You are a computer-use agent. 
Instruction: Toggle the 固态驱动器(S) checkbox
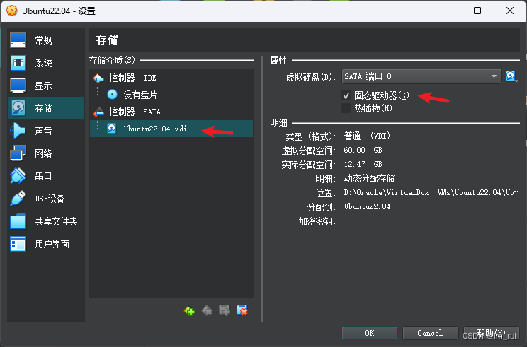[x=346, y=95]
